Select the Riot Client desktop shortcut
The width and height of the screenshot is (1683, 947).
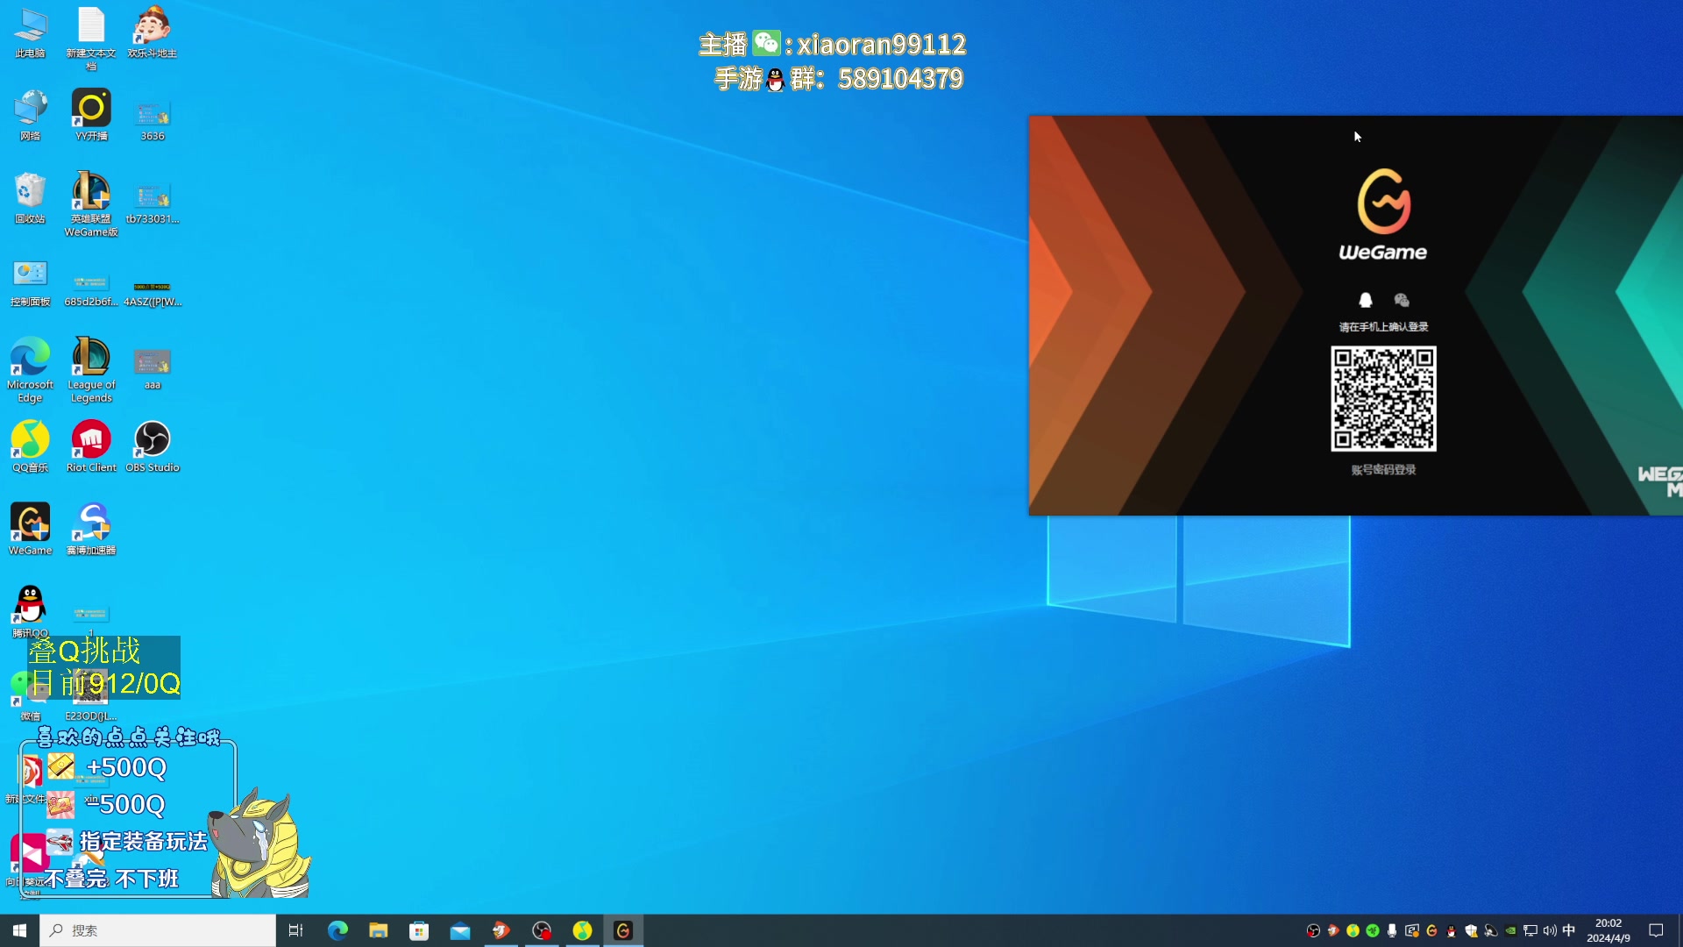point(91,447)
